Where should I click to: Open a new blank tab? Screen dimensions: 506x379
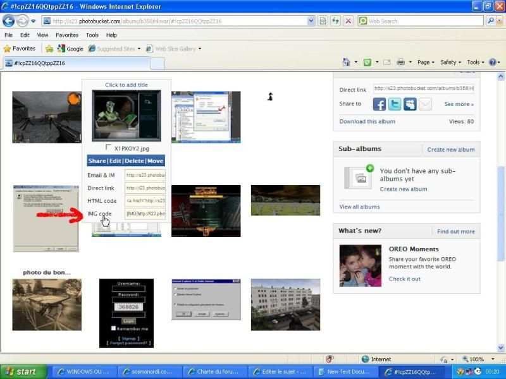click(x=157, y=64)
